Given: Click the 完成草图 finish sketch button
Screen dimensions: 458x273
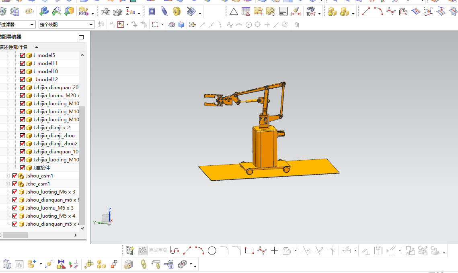Looking at the screenshot, I should click(x=152, y=250).
